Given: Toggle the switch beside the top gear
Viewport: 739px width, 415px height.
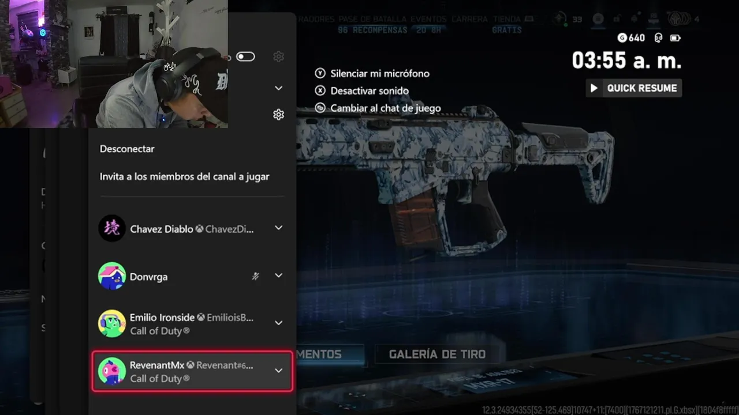Looking at the screenshot, I should click(x=245, y=56).
